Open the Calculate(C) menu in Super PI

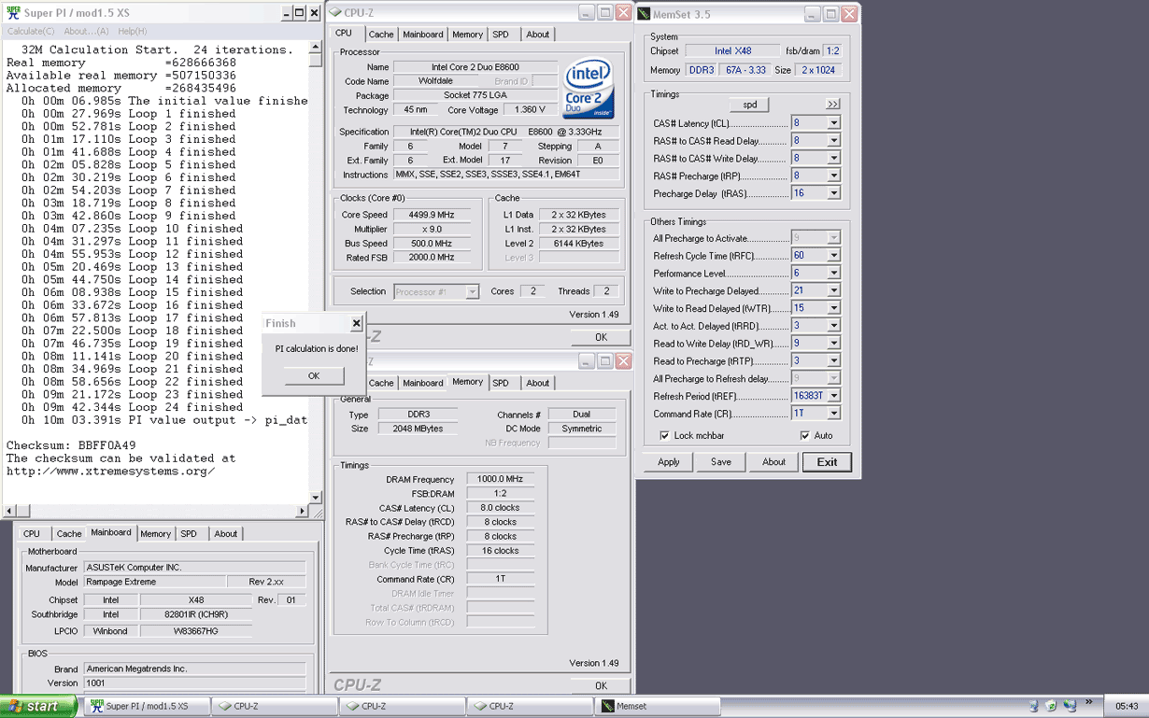(x=31, y=31)
